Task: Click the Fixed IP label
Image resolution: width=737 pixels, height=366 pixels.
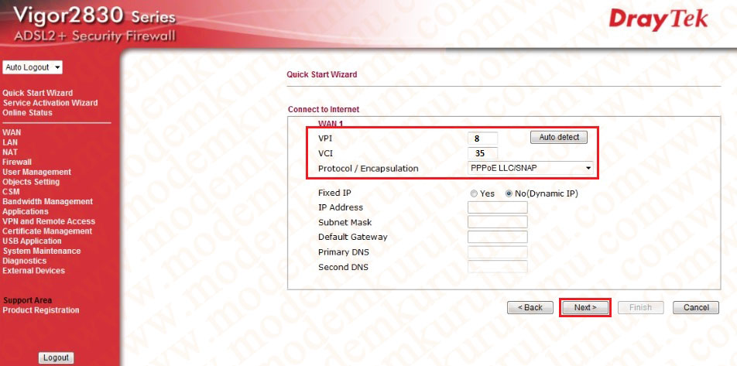Action: pyautogui.click(x=334, y=193)
